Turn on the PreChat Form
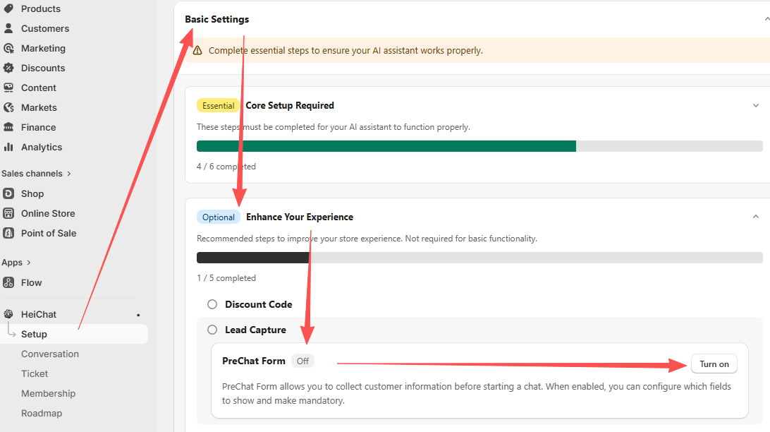770x432 pixels. pyautogui.click(x=714, y=364)
